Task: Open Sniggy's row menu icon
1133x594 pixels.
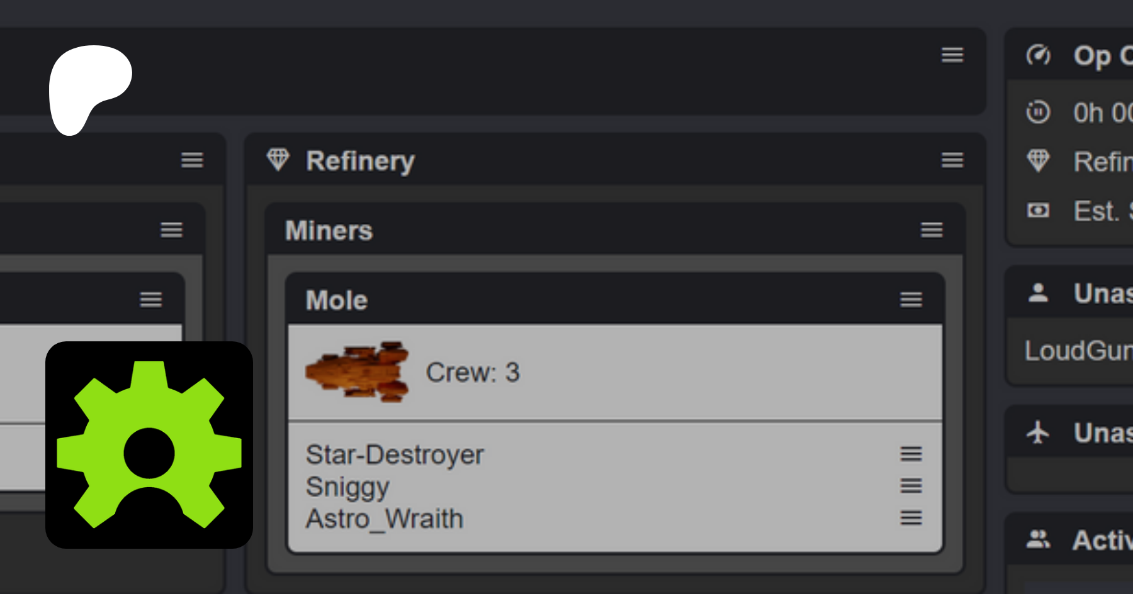Action: [911, 486]
